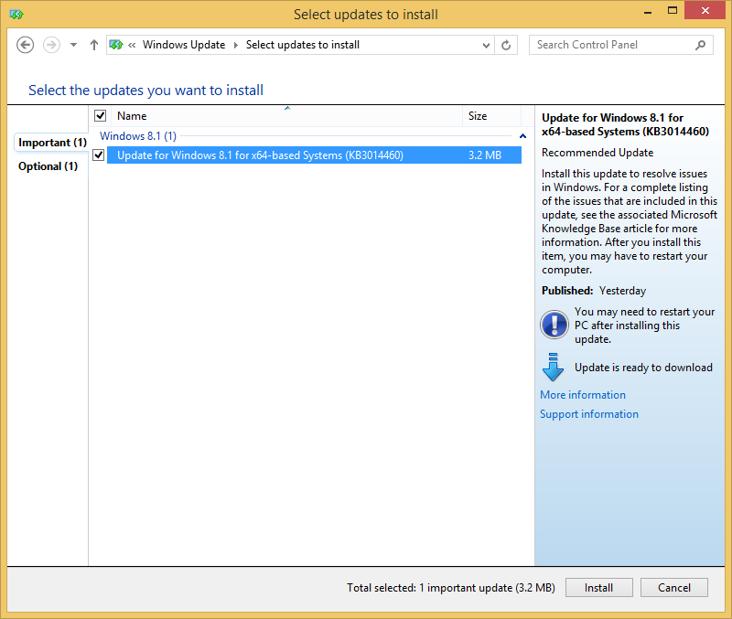Click the Cancel button
This screenshot has width=732, height=619.
click(673, 587)
